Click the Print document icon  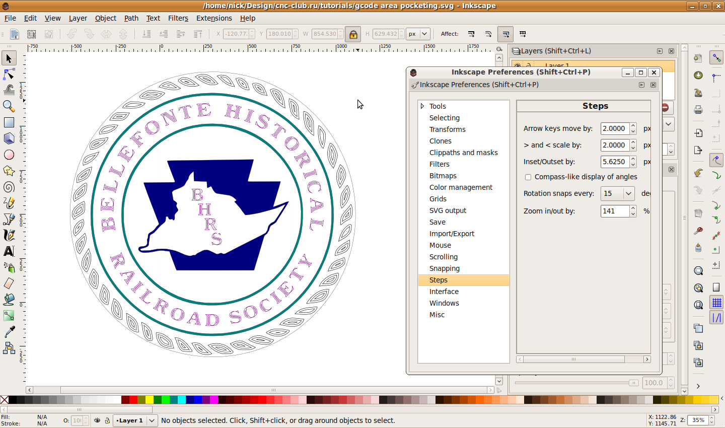click(x=698, y=109)
